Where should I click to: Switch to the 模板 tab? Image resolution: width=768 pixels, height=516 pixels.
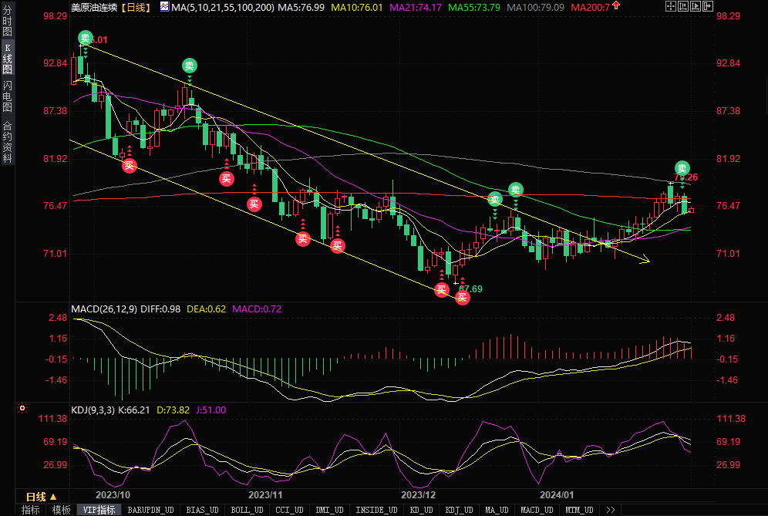(x=60, y=510)
